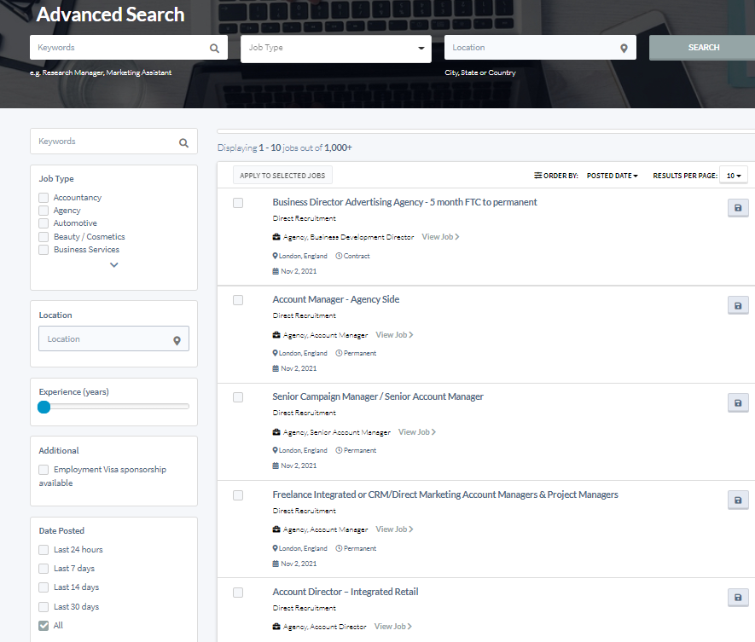The image size is (755, 642).
Task: Enable Employment Visa sponsorship available
Action: (44, 469)
